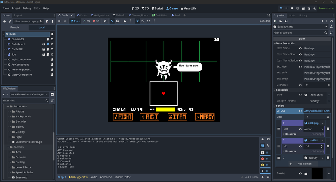Expand the Bulletboard node children
This screenshot has height=182, width=336.
6,44
